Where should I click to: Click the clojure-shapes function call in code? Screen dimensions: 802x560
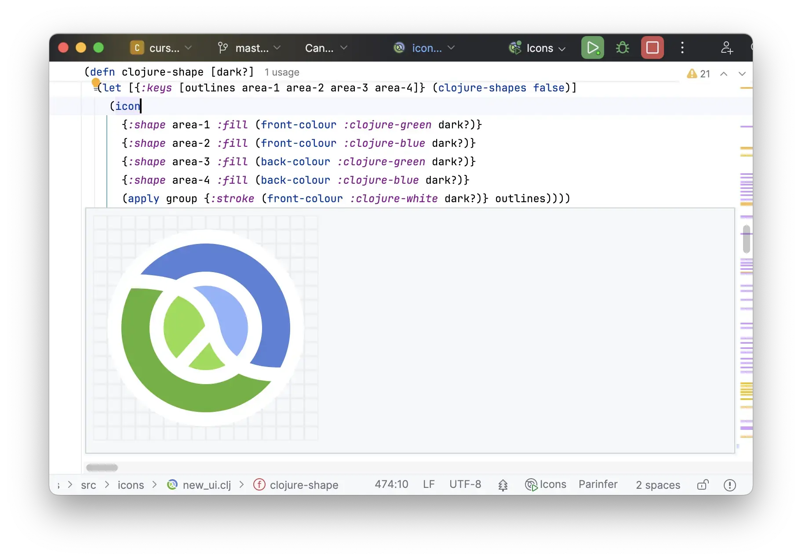(x=482, y=87)
